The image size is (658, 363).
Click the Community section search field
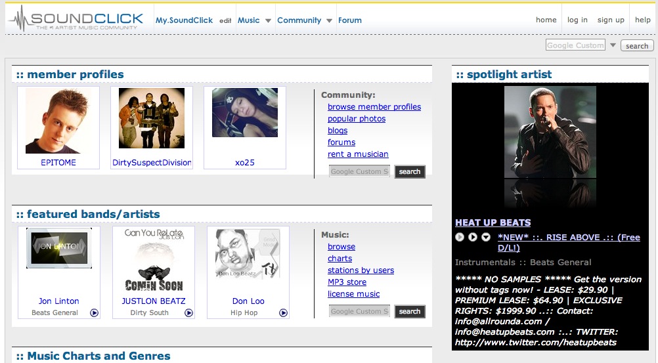tap(359, 171)
